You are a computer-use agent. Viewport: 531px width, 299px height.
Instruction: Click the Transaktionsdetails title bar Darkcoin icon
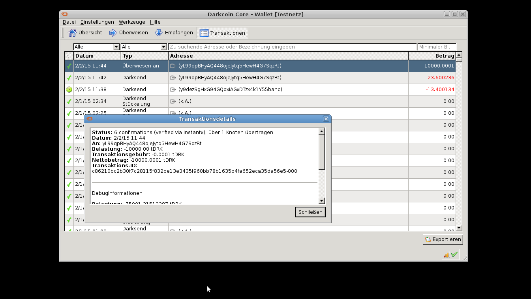coord(90,119)
